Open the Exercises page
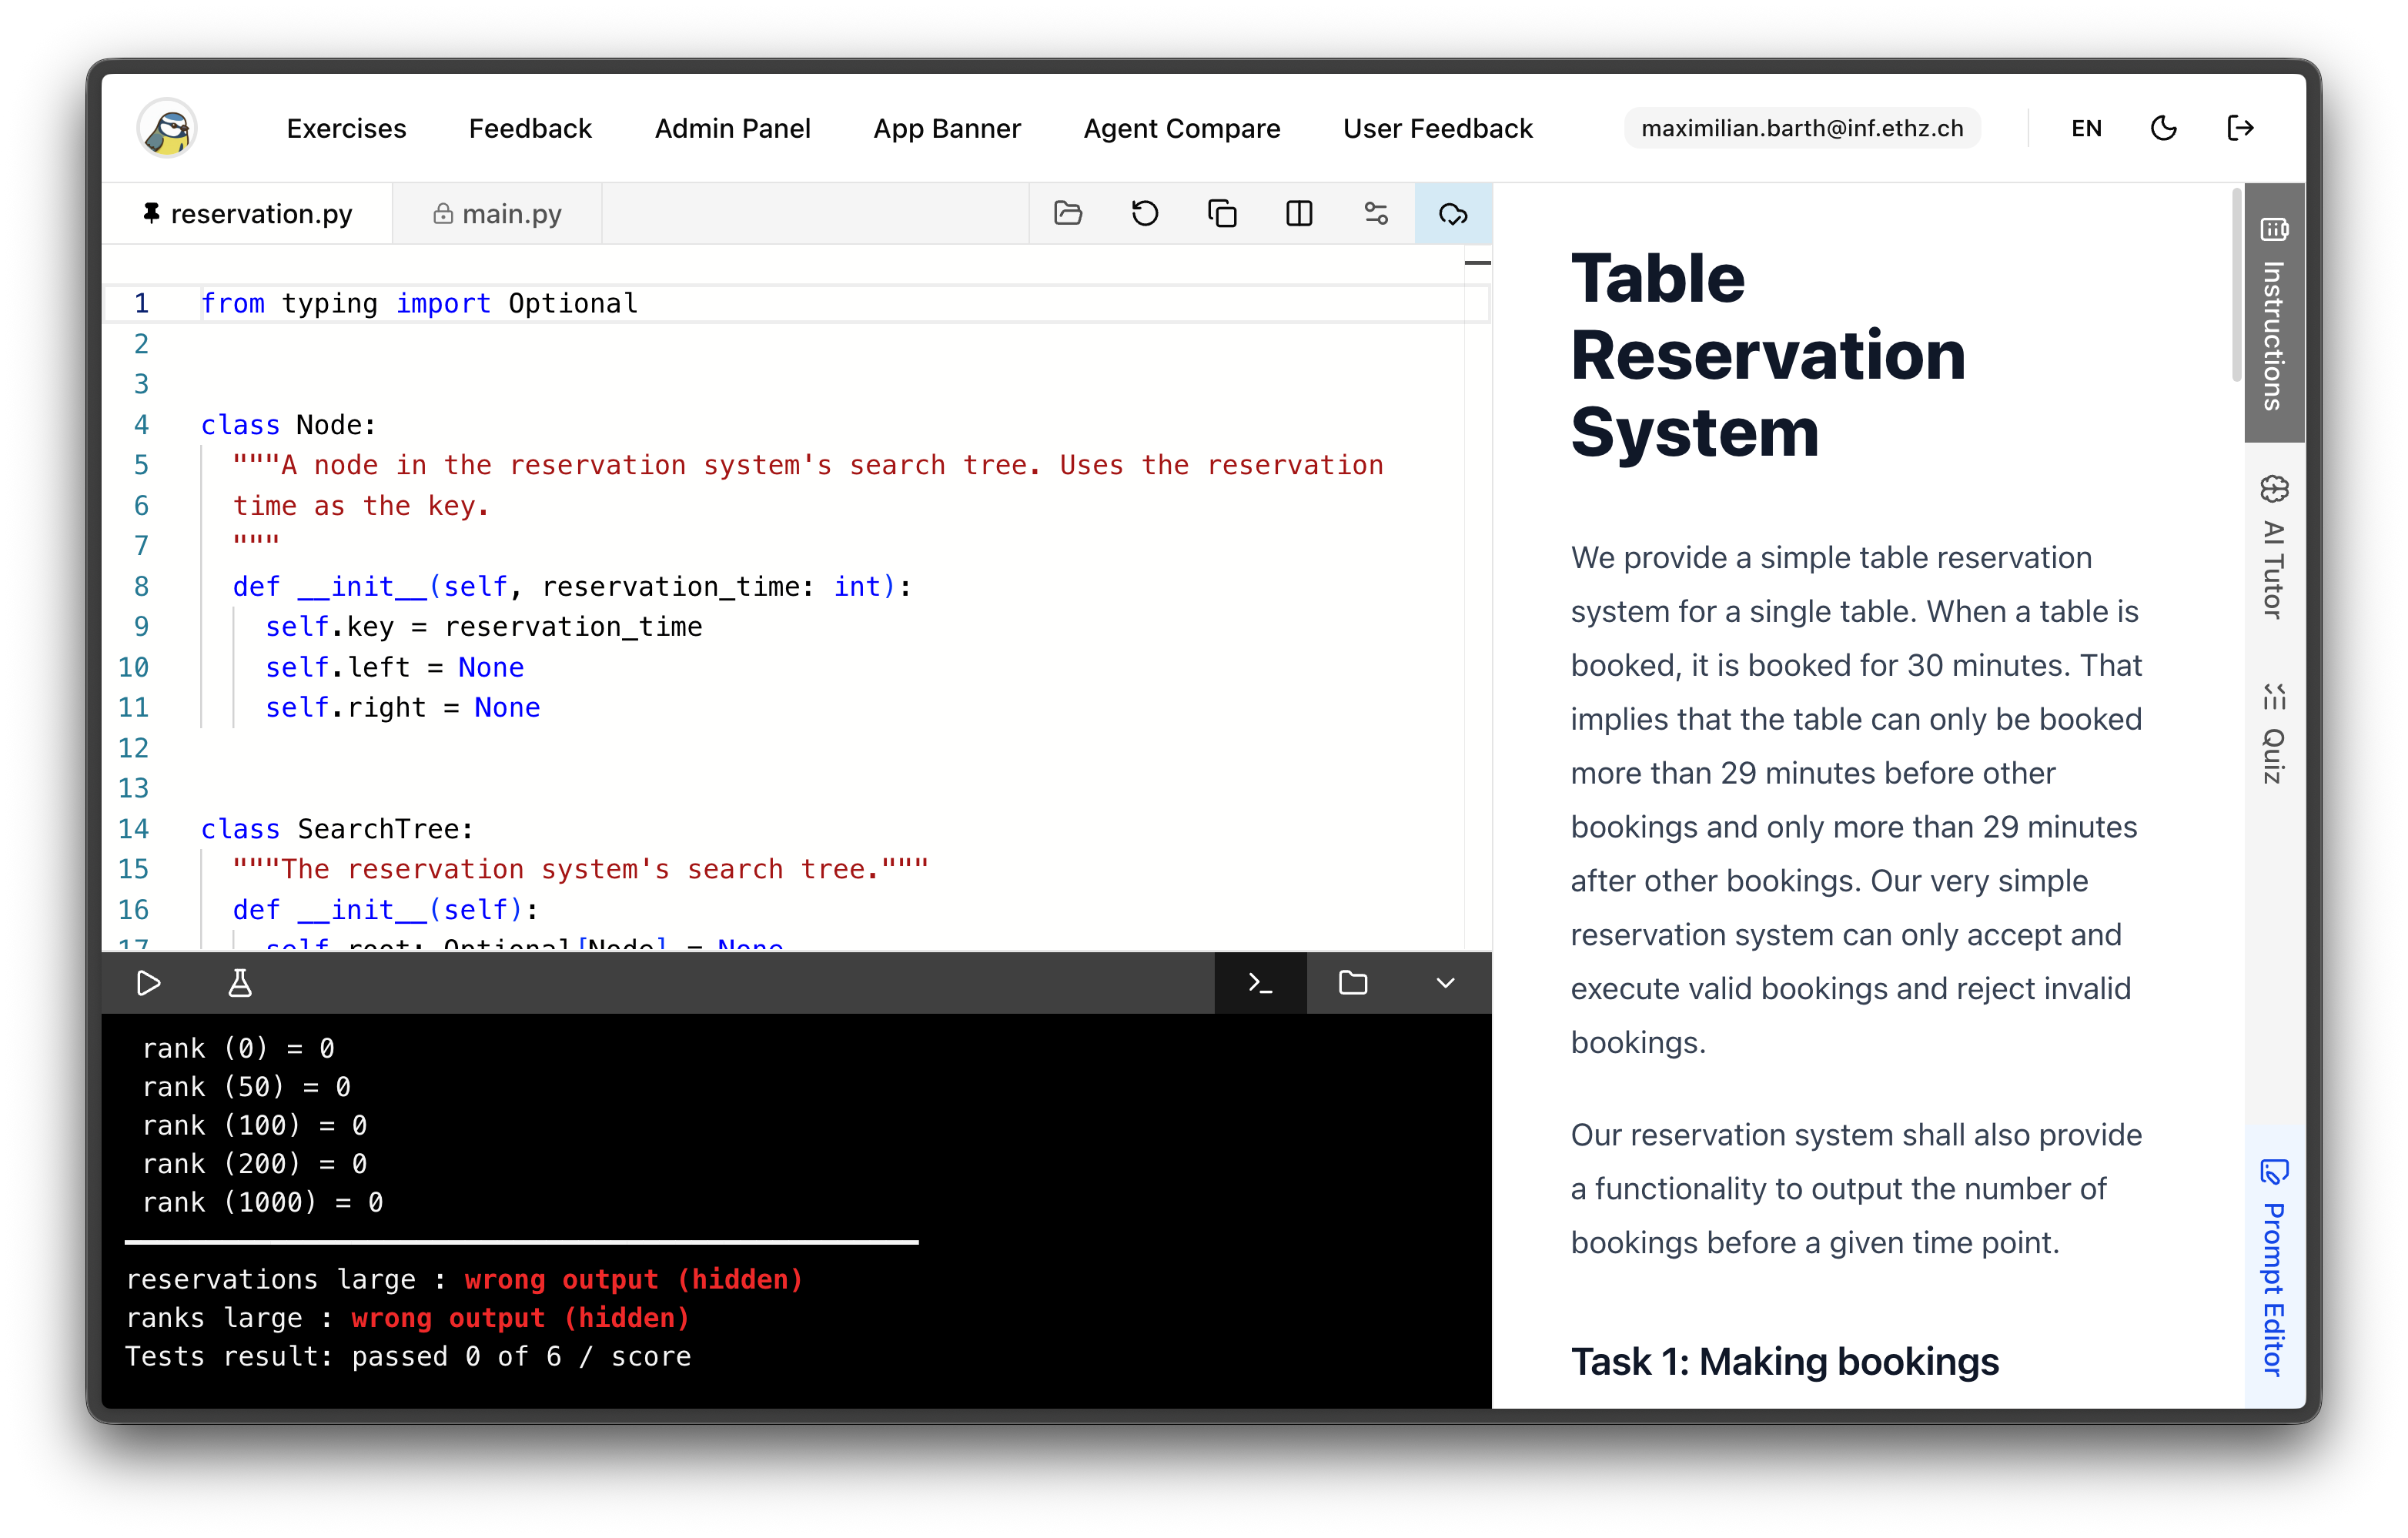The width and height of the screenshot is (2408, 1538). point(346,128)
